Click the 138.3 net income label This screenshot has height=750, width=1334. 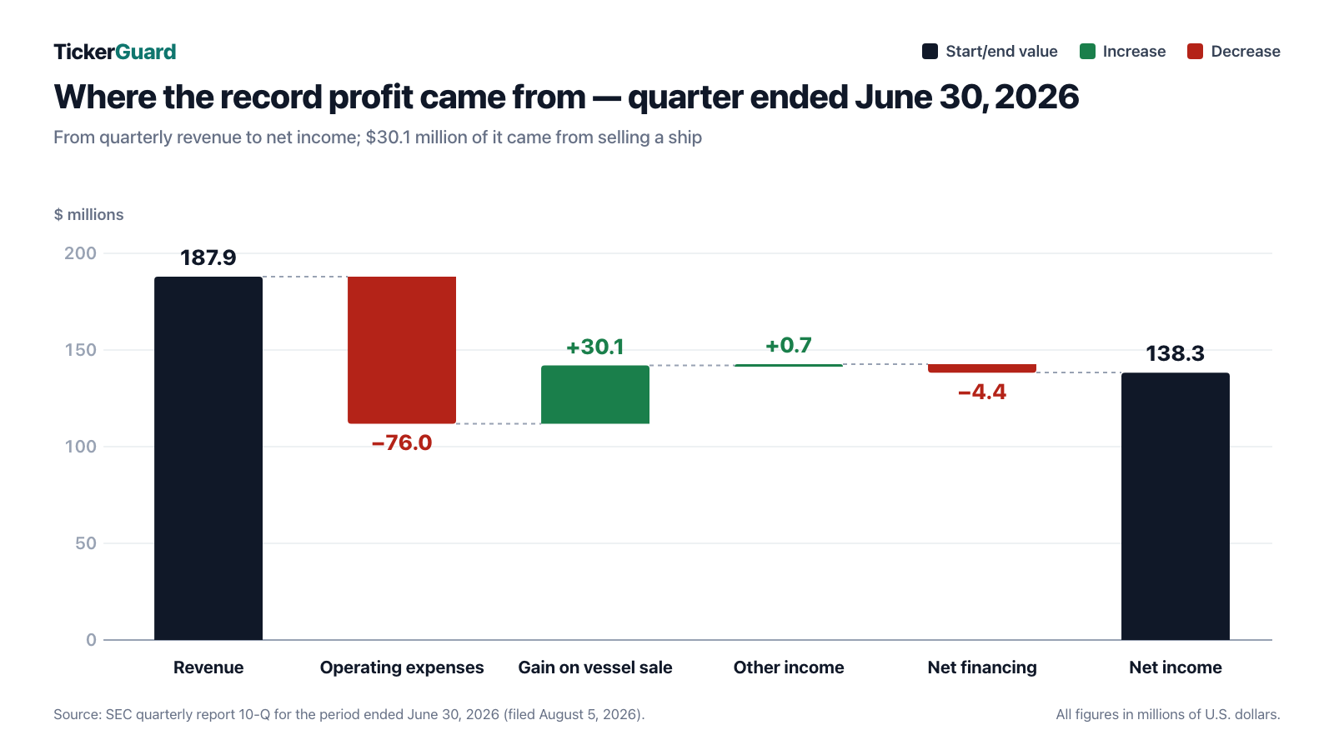pos(1176,353)
